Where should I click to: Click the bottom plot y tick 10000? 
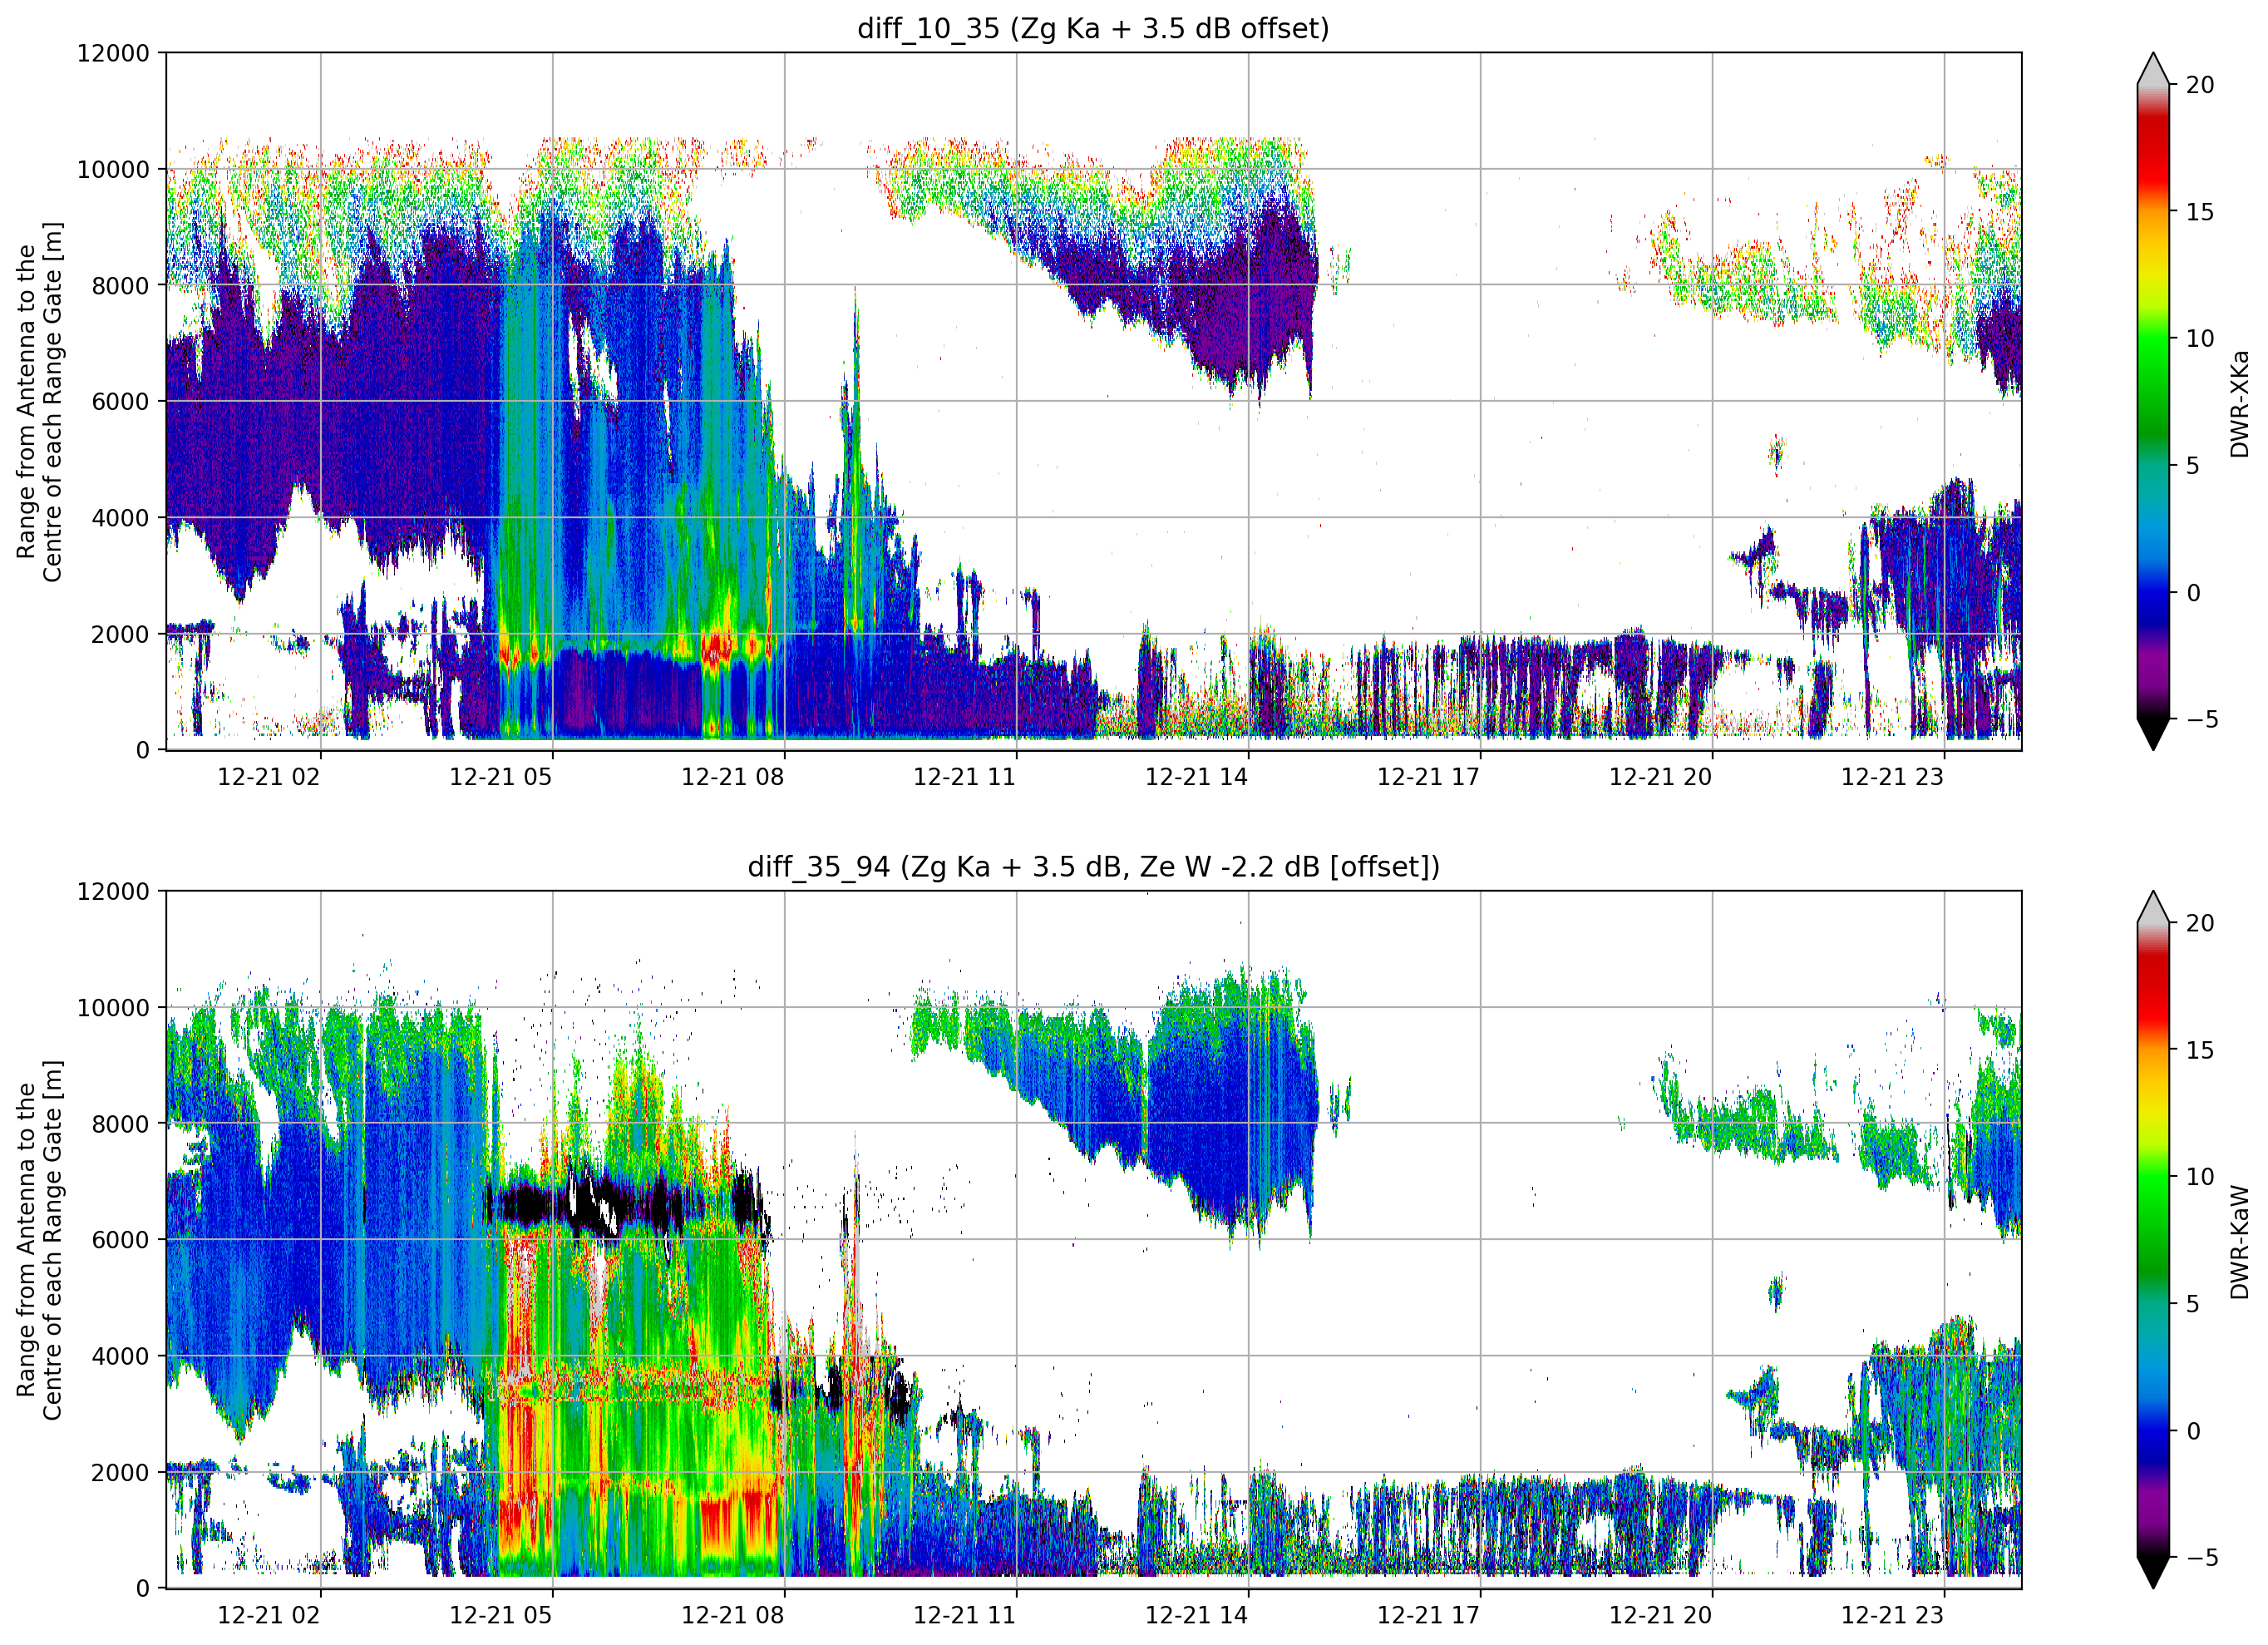click(x=113, y=1008)
